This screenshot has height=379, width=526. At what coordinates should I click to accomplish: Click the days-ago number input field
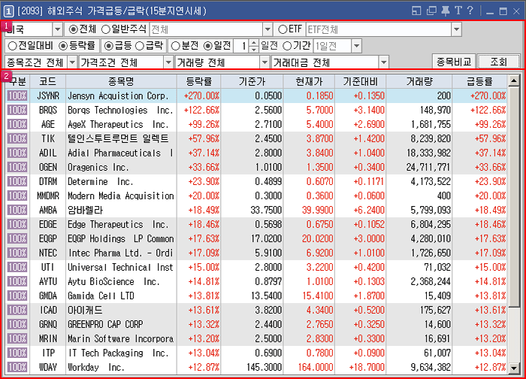coord(241,46)
